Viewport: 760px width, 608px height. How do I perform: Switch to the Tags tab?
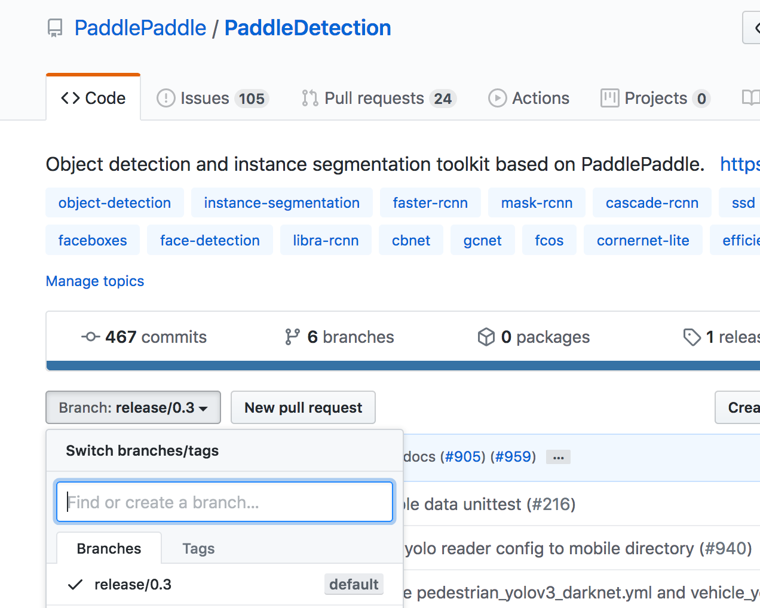point(198,548)
